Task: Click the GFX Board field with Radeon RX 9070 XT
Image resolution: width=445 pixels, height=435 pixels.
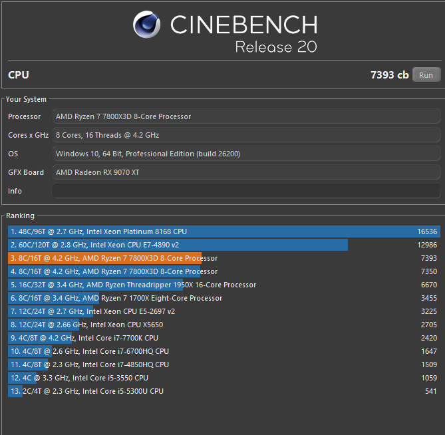Action: (245, 172)
